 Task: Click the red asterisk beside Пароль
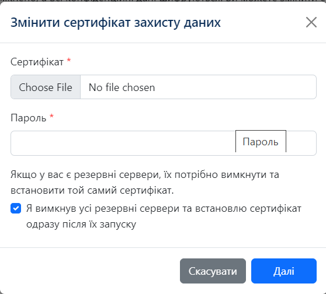51,117
